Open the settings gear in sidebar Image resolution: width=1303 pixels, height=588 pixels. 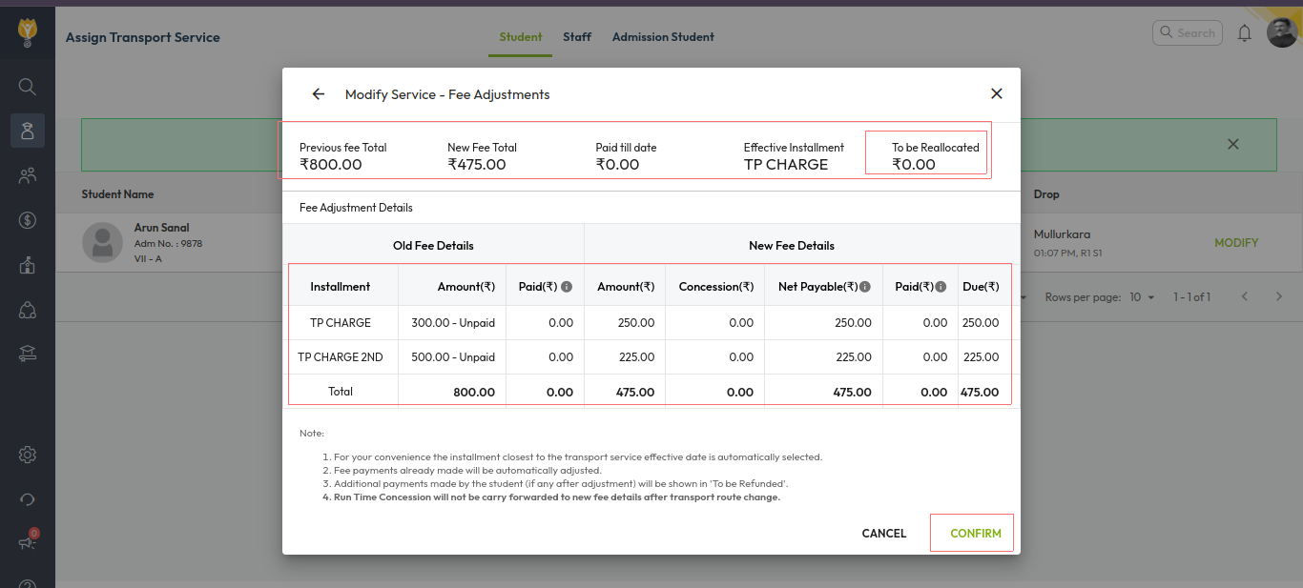coord(28,455)
